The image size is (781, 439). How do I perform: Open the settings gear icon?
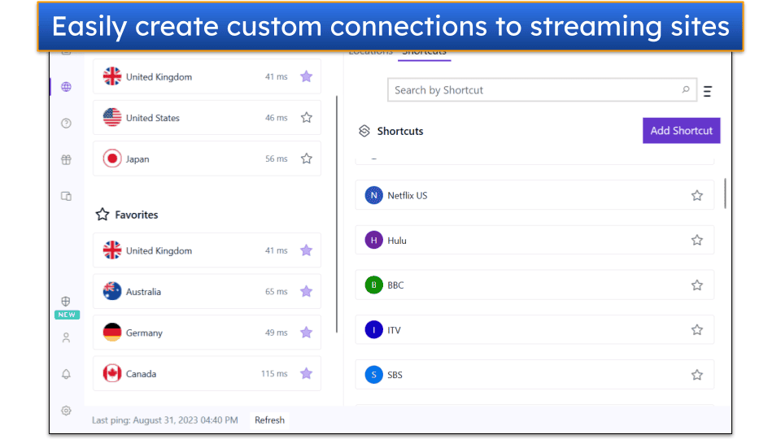tap(66, 411)
